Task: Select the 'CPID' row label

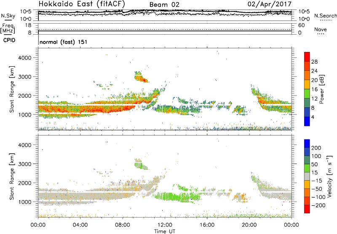Action: click(x=9, y=40)
